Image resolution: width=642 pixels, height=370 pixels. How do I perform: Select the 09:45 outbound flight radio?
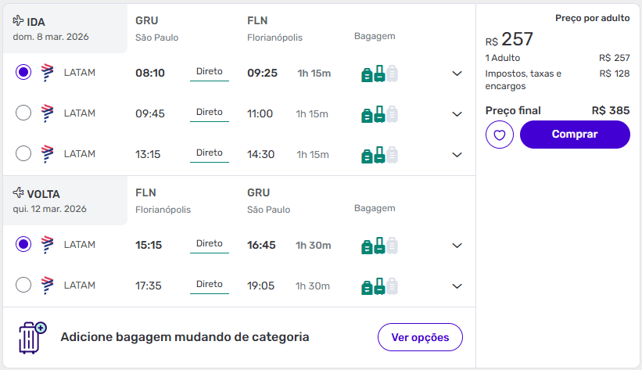coord(23,113)
